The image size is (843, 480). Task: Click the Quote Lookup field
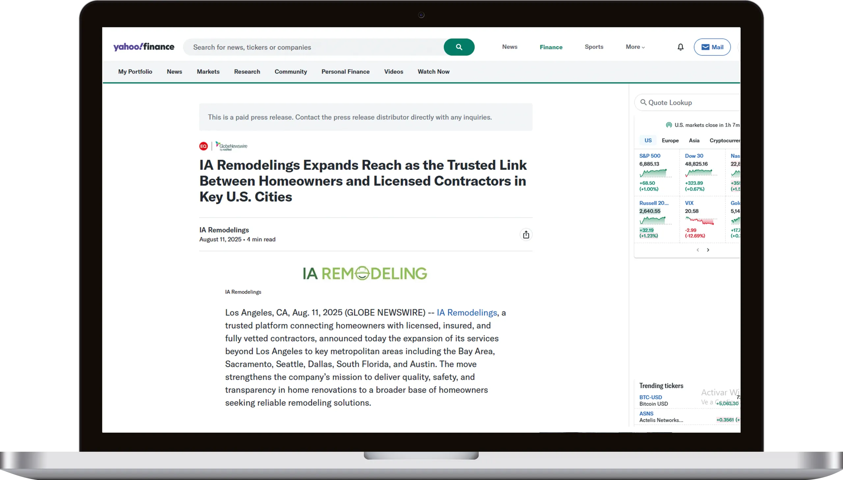pyautogui.click(x=689, y=102)
